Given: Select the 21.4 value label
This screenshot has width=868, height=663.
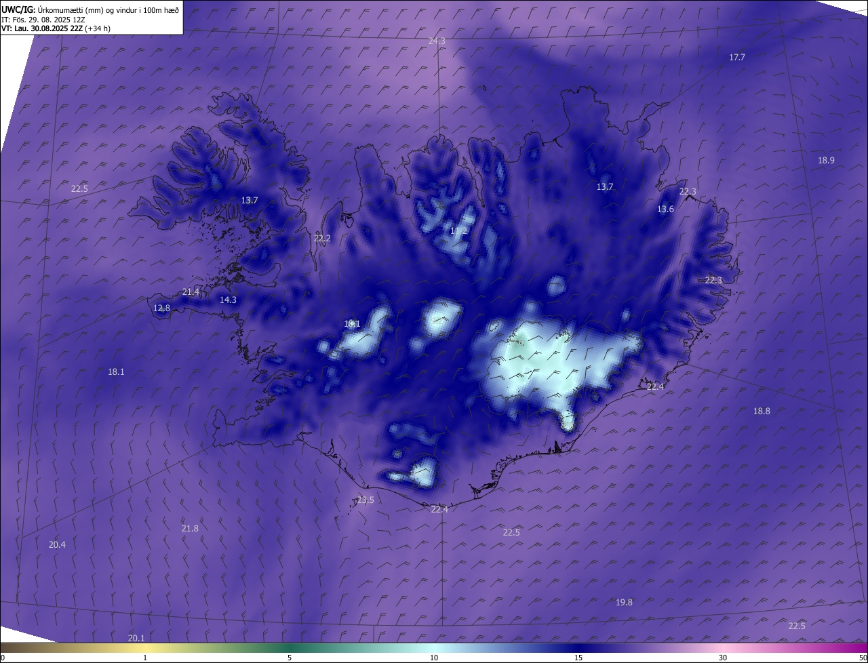Looking at the screenshot, I should point(191,292).
